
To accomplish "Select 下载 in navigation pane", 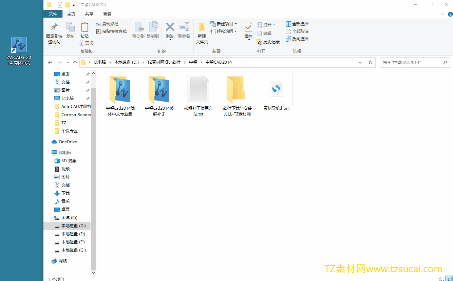I will pos(62,193).
